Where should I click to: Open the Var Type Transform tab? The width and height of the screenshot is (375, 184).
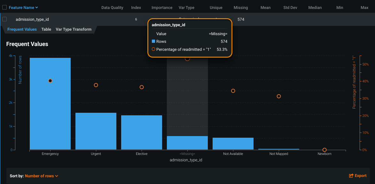74,29
